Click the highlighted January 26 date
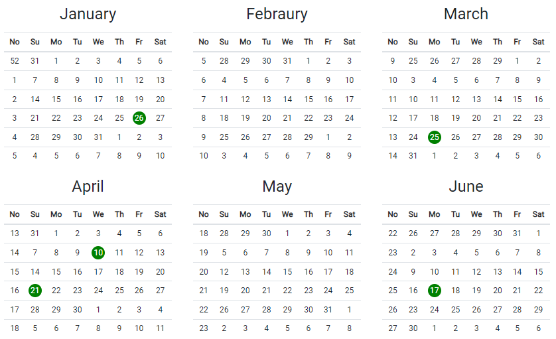Image resolution: width=556 pixels, height=339 pixels. (139, 118)
